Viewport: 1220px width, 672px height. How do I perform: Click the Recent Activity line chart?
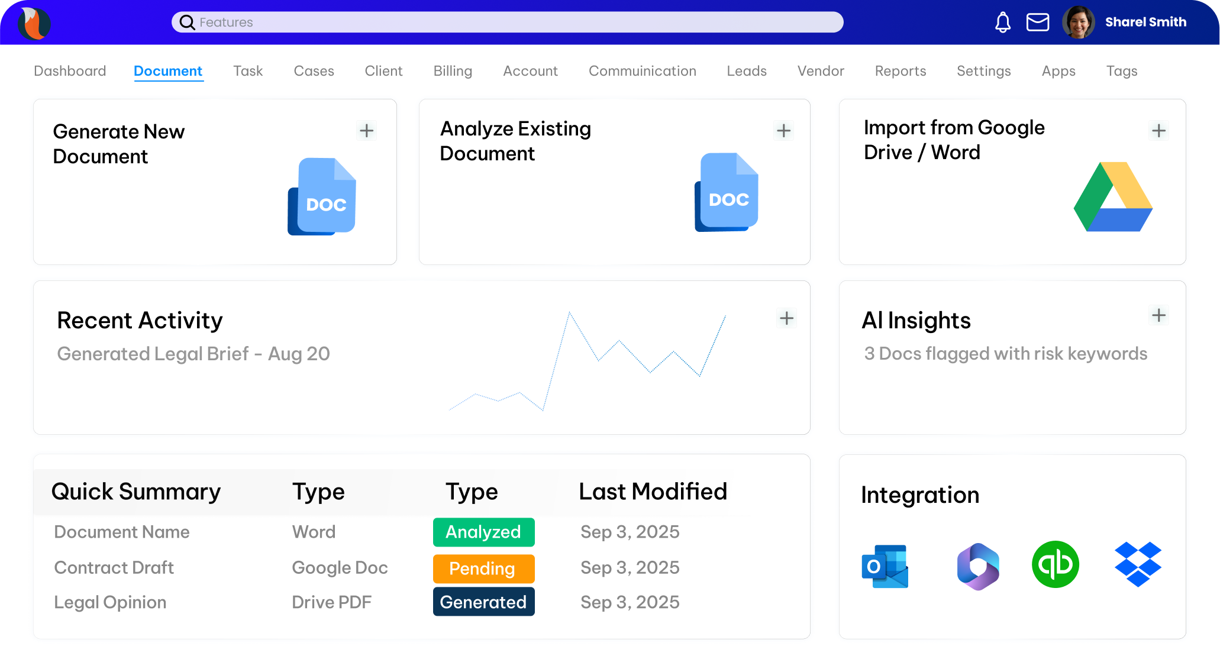point(588,361)
